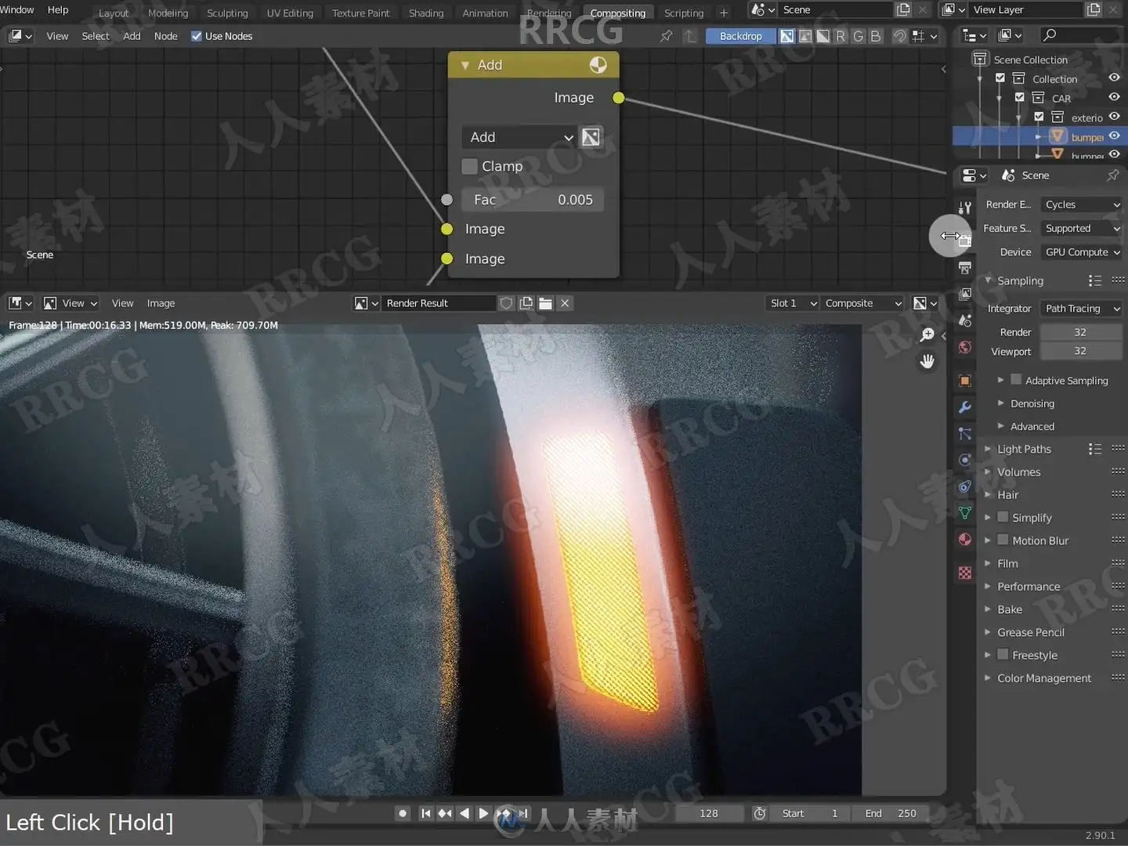Show only Red channel in backdrop
The width and height of the screenshot is (1128, 846).
841,36
